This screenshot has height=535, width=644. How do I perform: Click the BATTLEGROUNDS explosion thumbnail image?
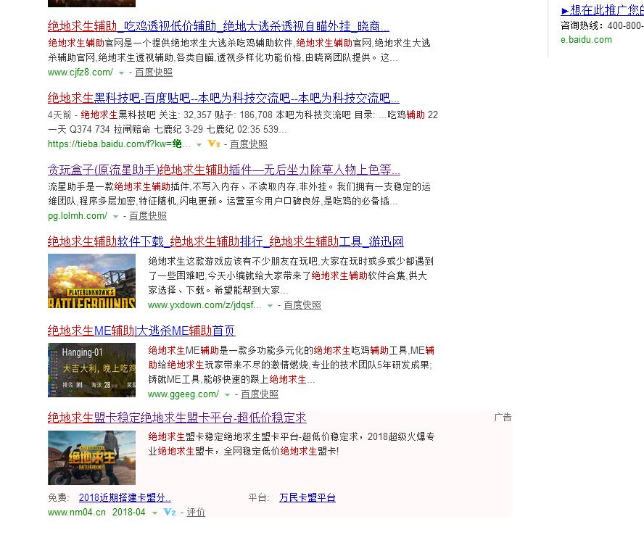(x=91, y=281)
